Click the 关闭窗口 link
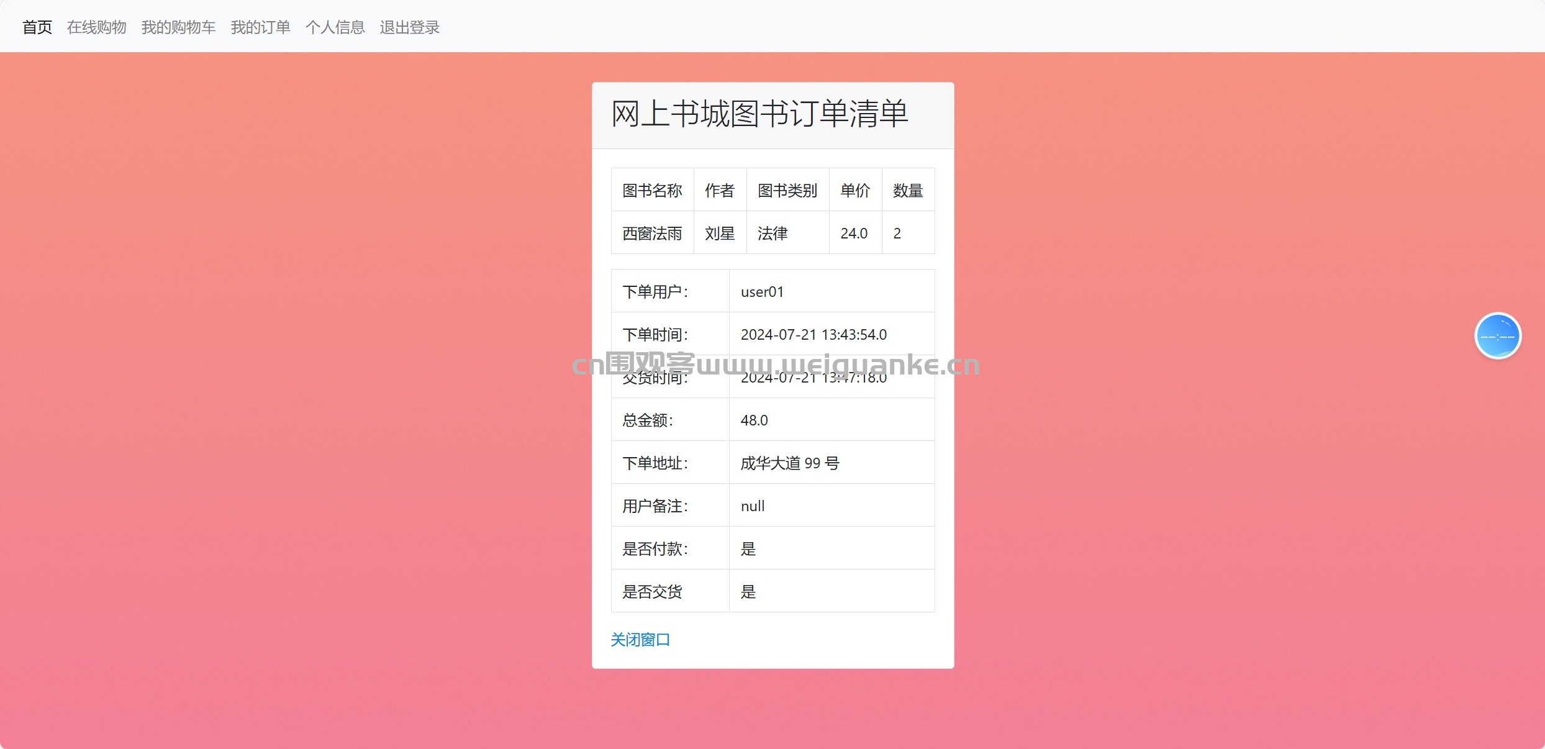This screenshot has height=749, width=1545. tap(640, 640)
